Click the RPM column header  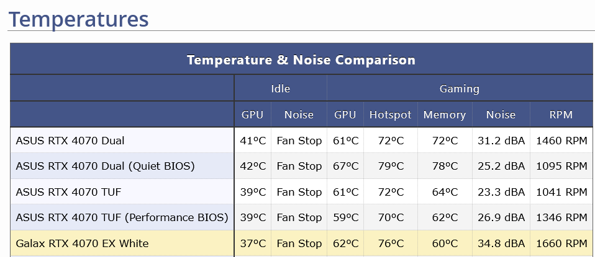coord(561,115)
